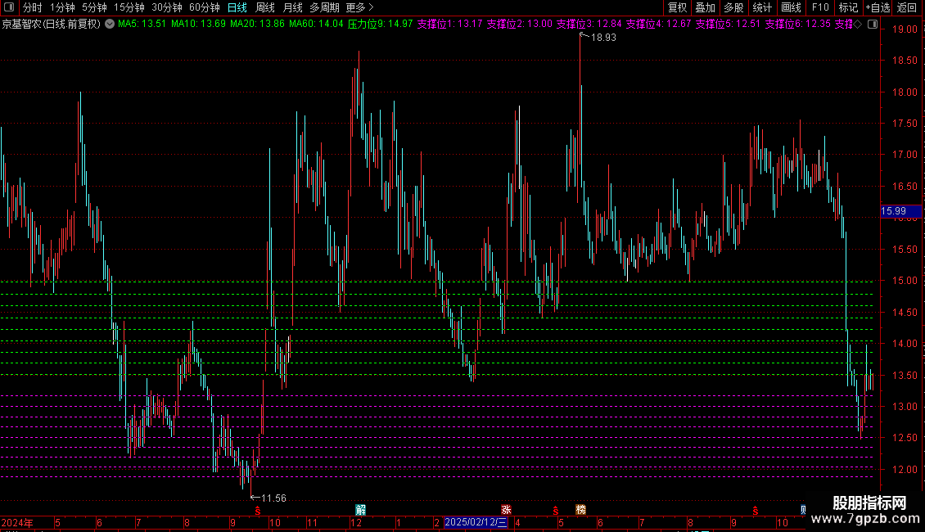Viewport: 925px width, 532px height.
Task: Click the MA20: 13.86 indicator value
Action: [257, 25]
